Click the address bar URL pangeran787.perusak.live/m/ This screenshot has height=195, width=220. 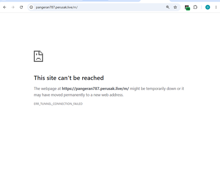click(x=57, y=7)
